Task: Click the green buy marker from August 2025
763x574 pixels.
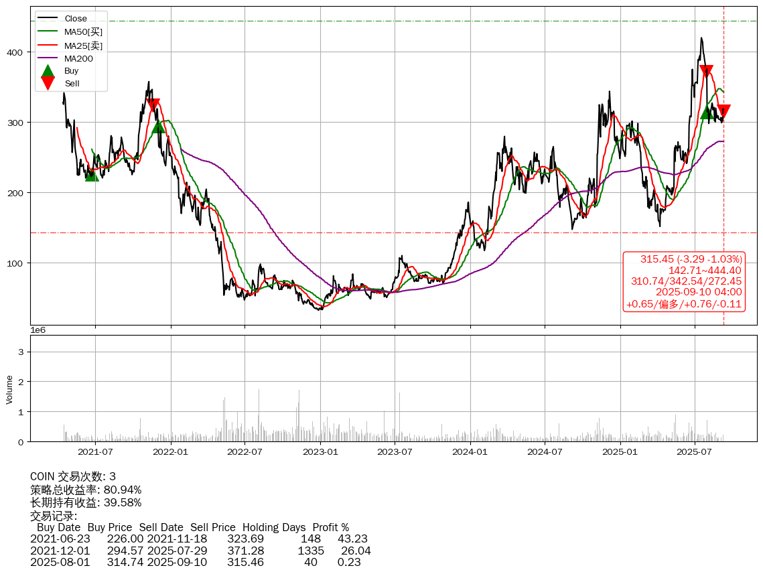Action: coord(707,113)
